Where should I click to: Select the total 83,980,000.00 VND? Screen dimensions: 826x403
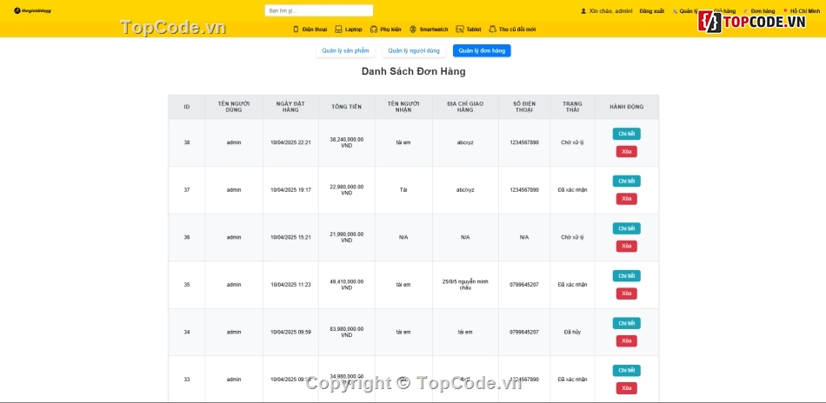point(347,332)
